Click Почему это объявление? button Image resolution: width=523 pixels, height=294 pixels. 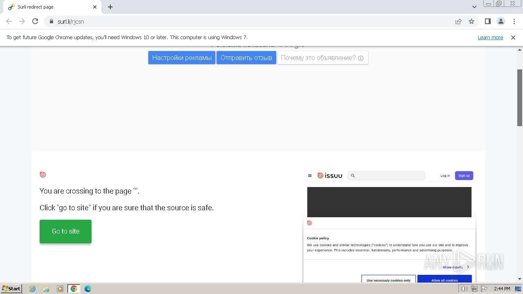(x=323, y=58)
